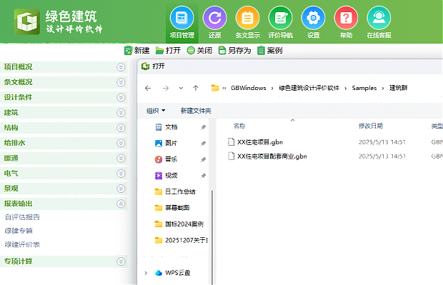Navigate to 绿色建筑设计评价软件 breadcrumb folder
Image resolution: width=443 pixels, height=285 pixels.
(309, 88)
